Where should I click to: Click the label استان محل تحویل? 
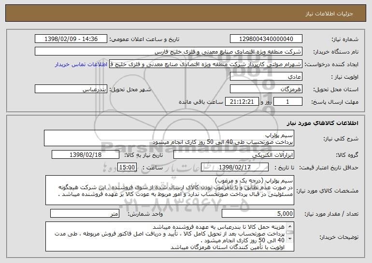[x=336, y=89]
